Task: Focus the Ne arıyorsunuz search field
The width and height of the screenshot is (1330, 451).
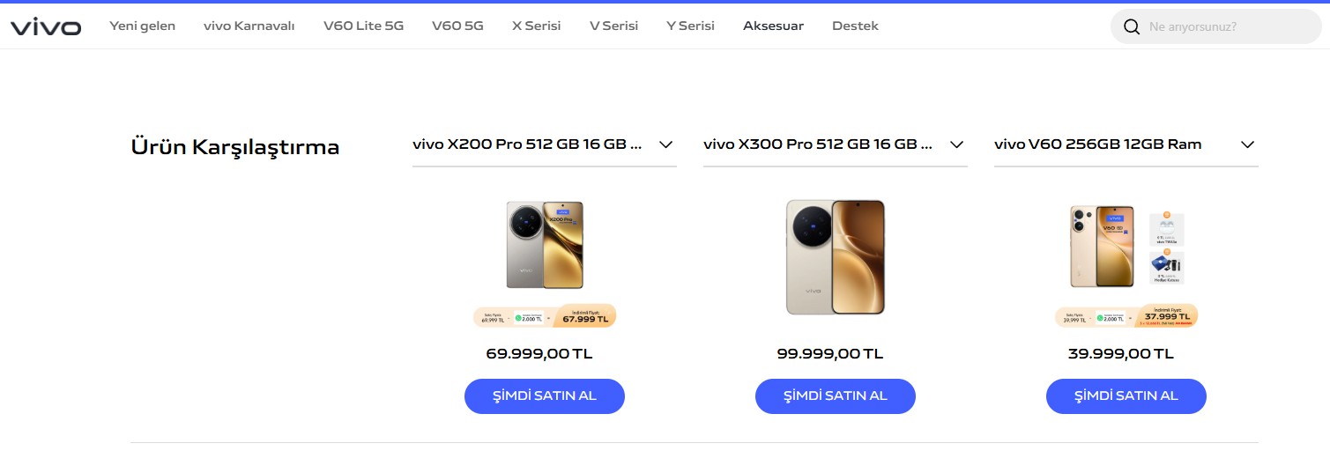Action: (x=1225, y=27)
